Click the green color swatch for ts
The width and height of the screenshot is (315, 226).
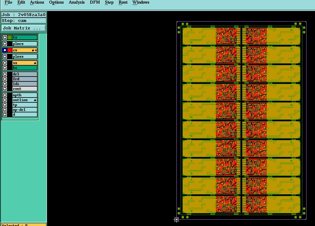click(10, 37)
